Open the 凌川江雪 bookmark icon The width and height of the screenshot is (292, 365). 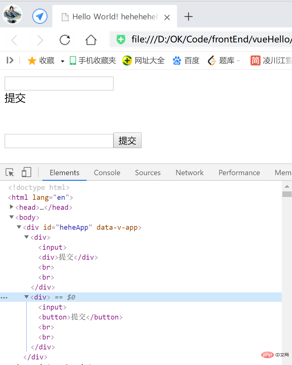tap(255, 60)
